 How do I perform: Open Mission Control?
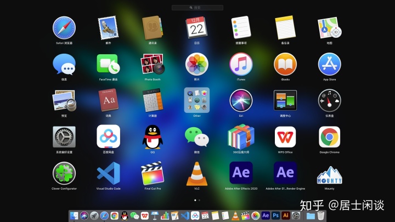coord(285,100)
